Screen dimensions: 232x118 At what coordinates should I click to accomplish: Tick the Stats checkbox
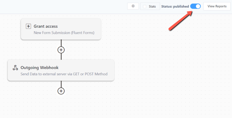(x=145, y=7)
